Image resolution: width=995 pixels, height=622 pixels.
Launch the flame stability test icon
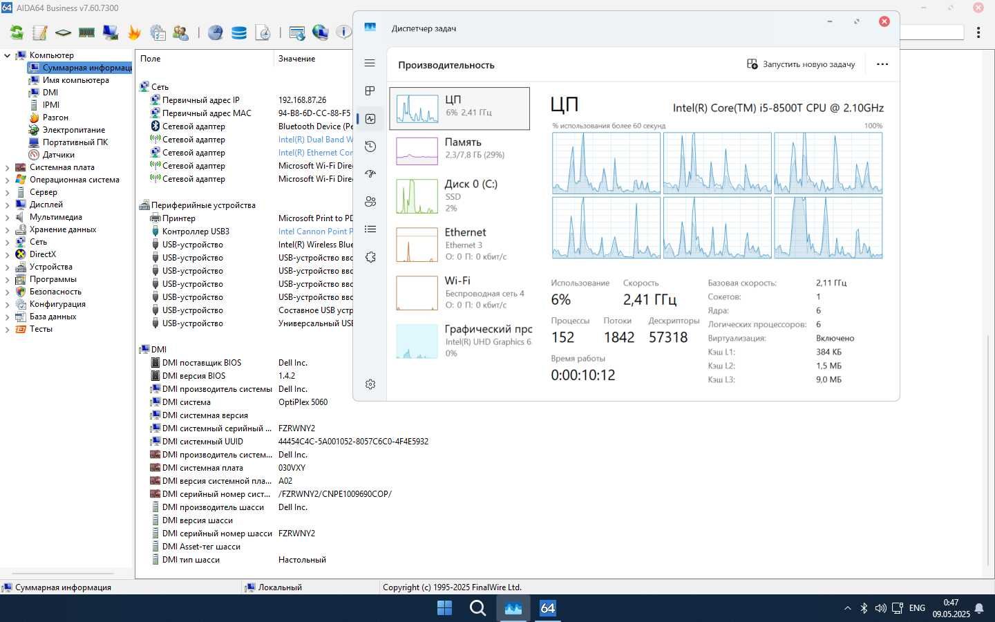click(134, 32)
